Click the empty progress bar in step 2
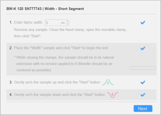Viewport: 161px width, 115px height. (x=143, y=68)
